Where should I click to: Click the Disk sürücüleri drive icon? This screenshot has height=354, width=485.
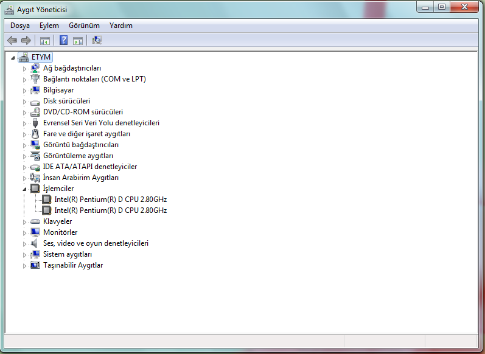point(35,102)
